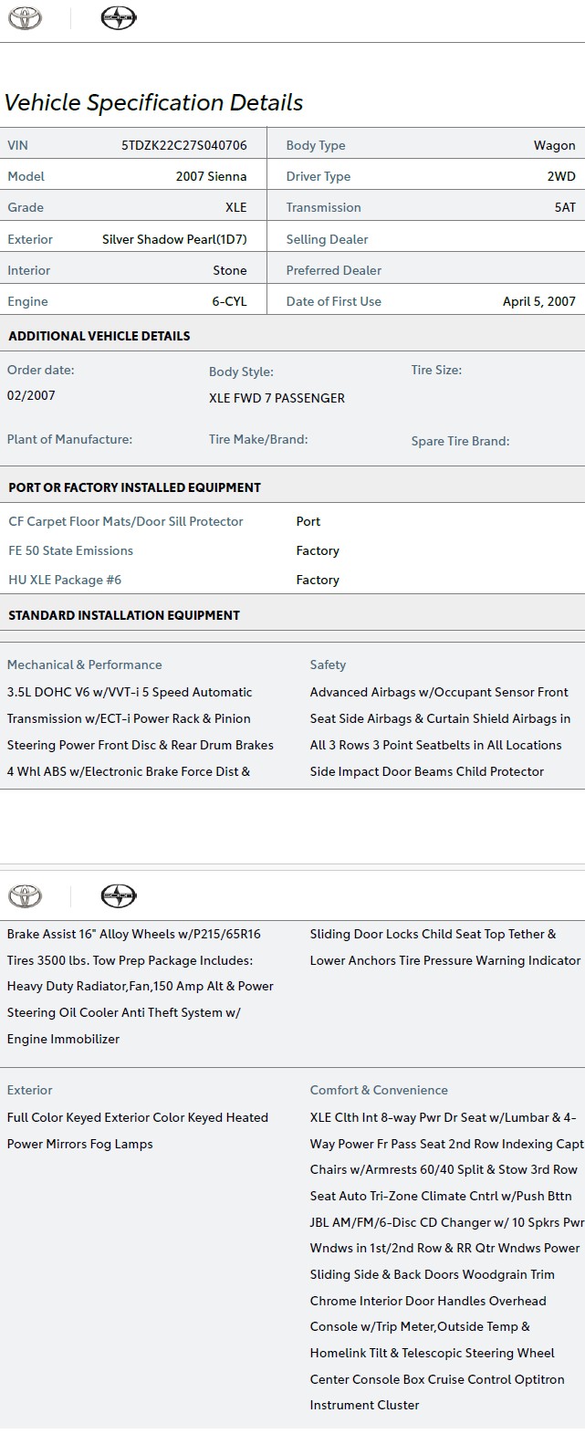
Task: Click the Safety subheading
Action: (328, 665)
